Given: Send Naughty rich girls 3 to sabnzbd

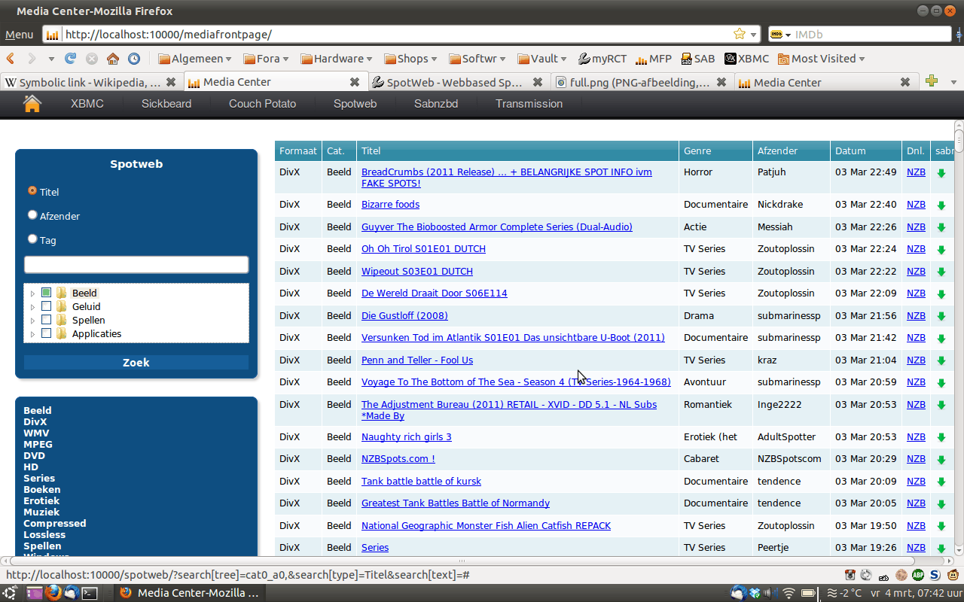Looking at the screenshot, I should [941, 438].
